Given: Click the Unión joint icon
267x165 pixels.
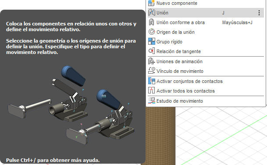Looking at the screenshot, I should (151, 13).
